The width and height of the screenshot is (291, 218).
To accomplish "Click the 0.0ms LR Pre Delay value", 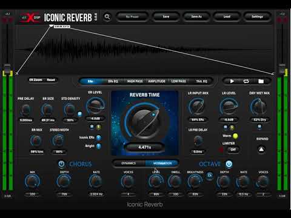I will 198,152.
